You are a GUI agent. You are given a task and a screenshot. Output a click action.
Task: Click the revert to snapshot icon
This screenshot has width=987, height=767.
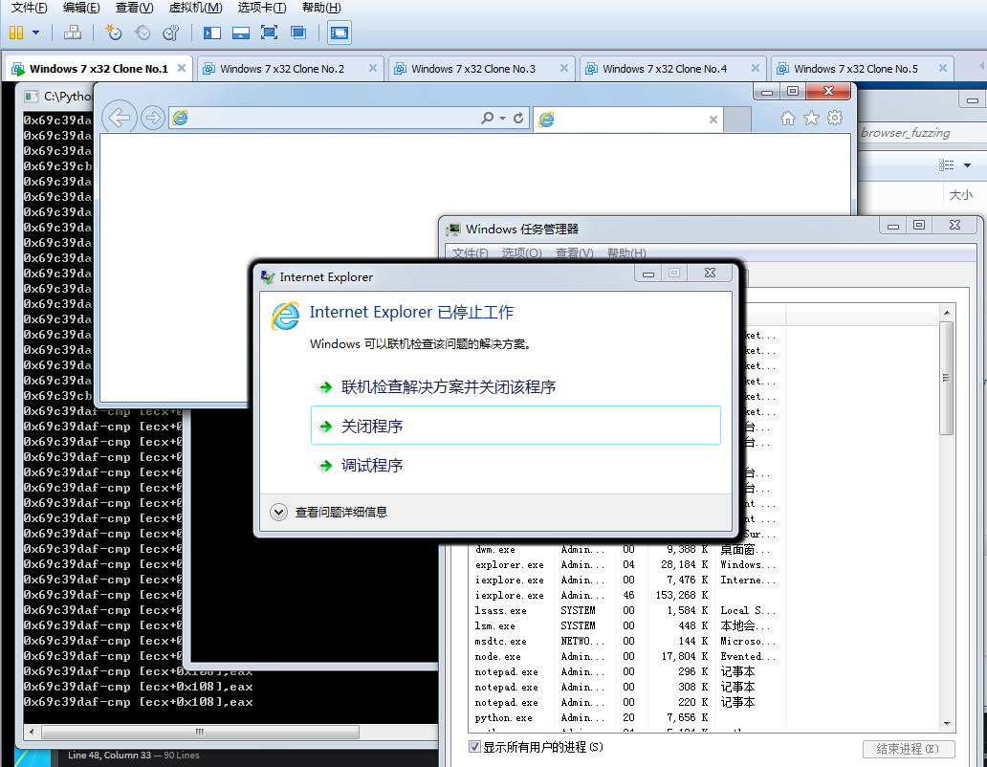coord(143,33)
